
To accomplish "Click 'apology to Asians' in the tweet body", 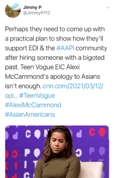I will (x=75, y=77).
